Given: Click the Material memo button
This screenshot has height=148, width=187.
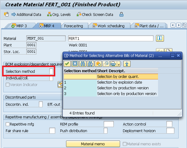Looking at the screenshot, I should (93, 144).
